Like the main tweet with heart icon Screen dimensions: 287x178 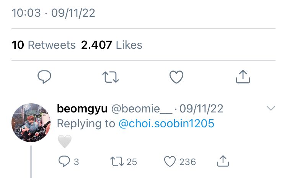click(x=176, y=77)
